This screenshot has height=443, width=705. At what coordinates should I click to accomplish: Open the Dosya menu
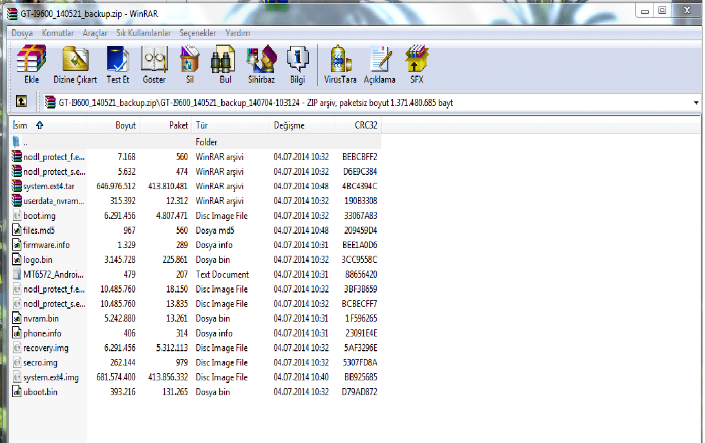22,33
